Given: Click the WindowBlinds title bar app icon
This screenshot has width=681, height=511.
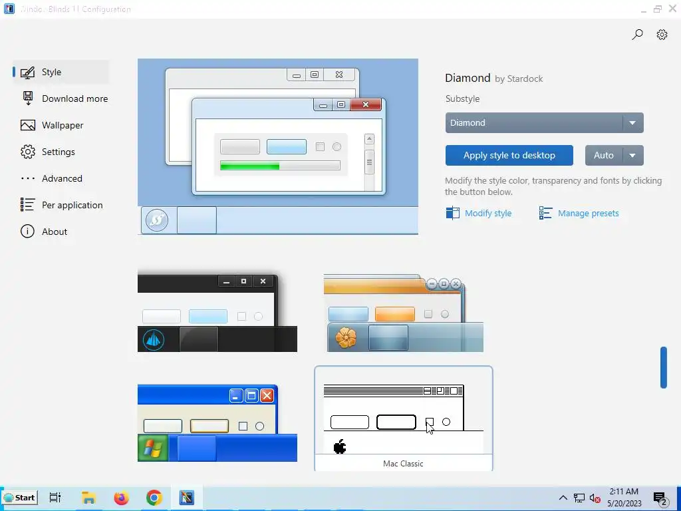Looking at the screenshot, I should click(x=9, y=9).
